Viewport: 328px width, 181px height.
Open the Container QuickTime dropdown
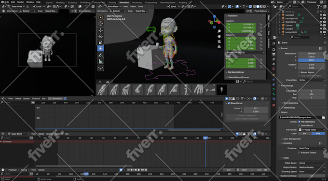tap(312, 148)
